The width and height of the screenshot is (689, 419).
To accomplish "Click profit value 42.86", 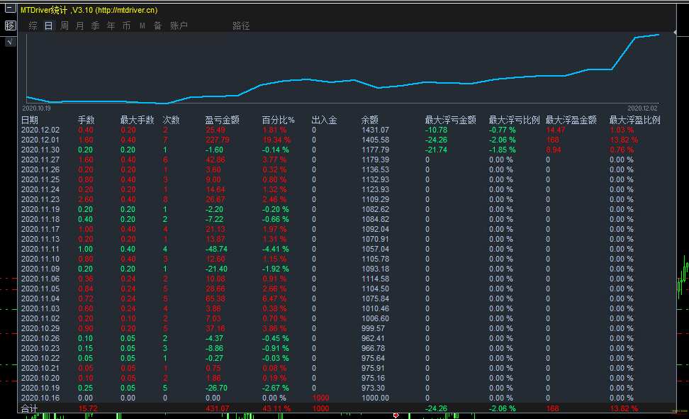I will pos(215,160).
